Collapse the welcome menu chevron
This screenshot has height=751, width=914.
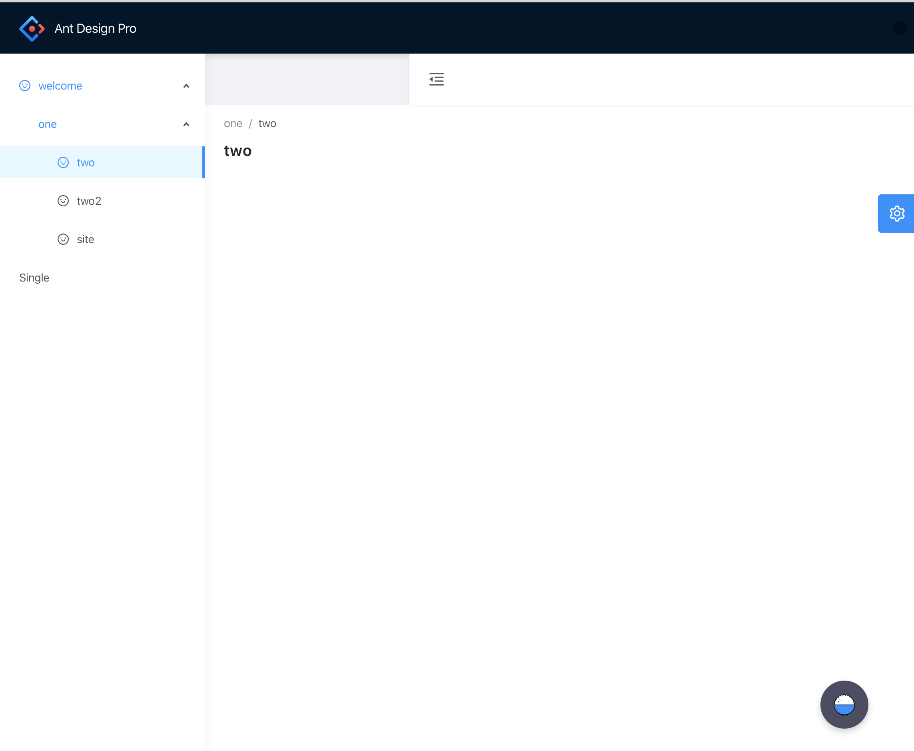(186, 86)
